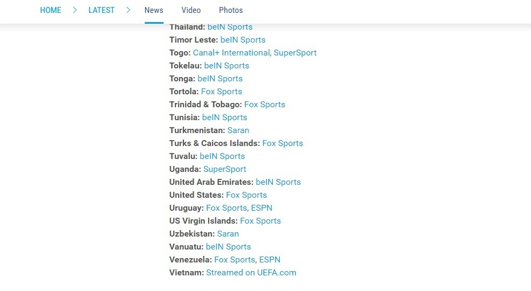This screenshot has height=291, width=531.
Task: Open the SuperSport link for Uganda
Action: [224, 169]
